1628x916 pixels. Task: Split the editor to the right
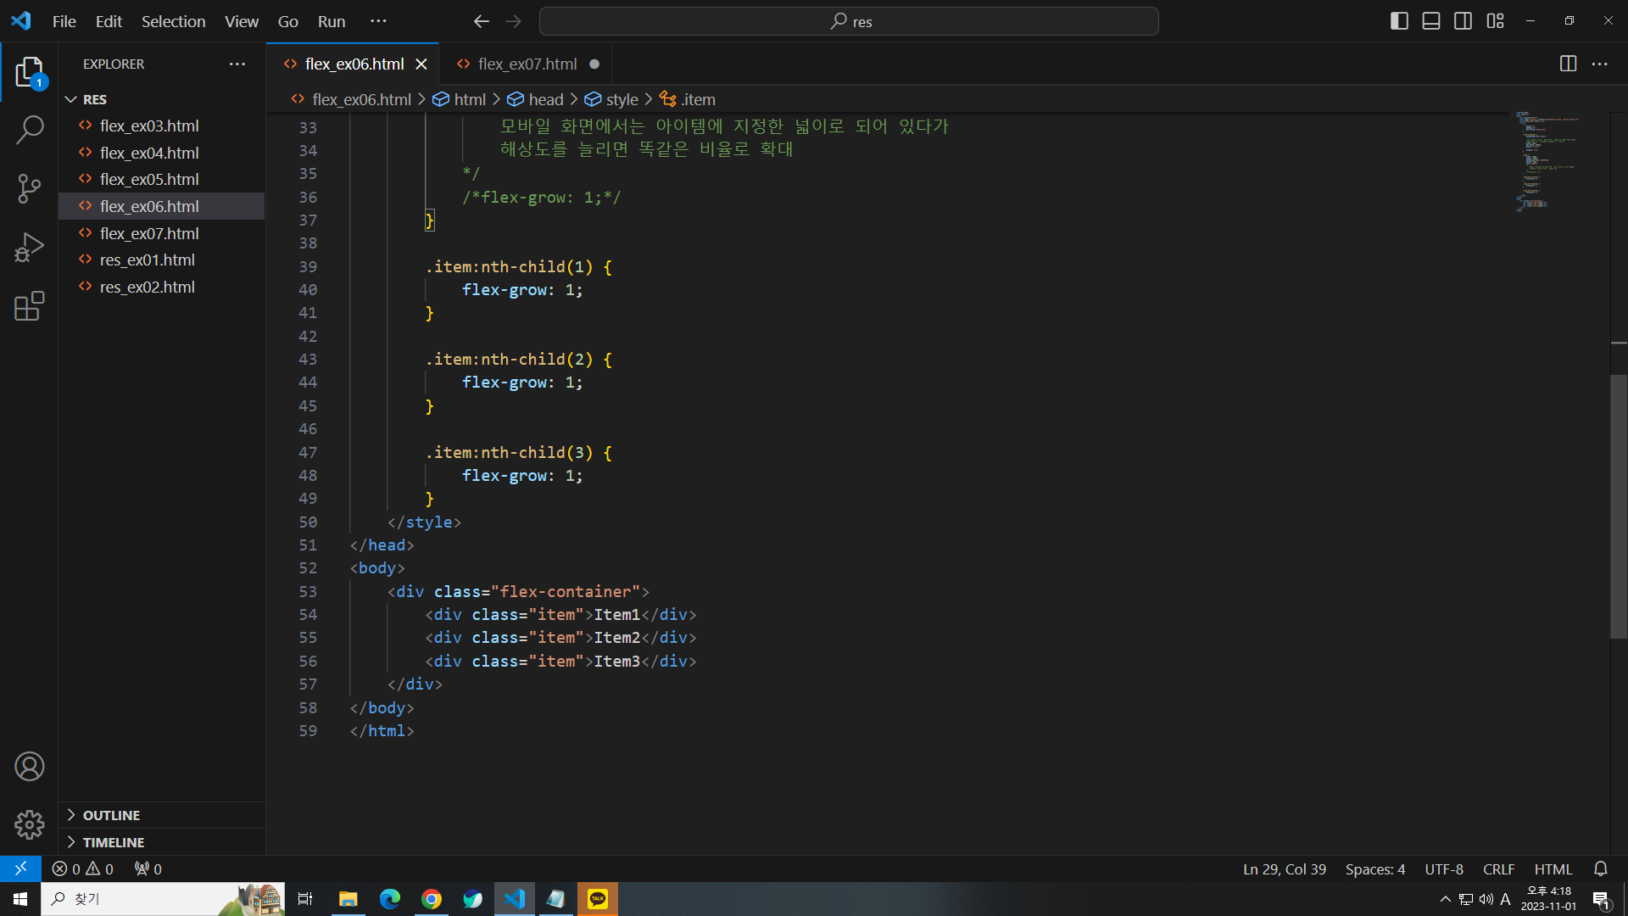click(x=1568, y=64)
